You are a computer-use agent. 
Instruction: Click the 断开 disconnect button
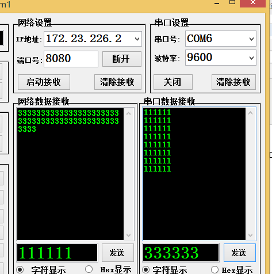(x=122, y=59)
